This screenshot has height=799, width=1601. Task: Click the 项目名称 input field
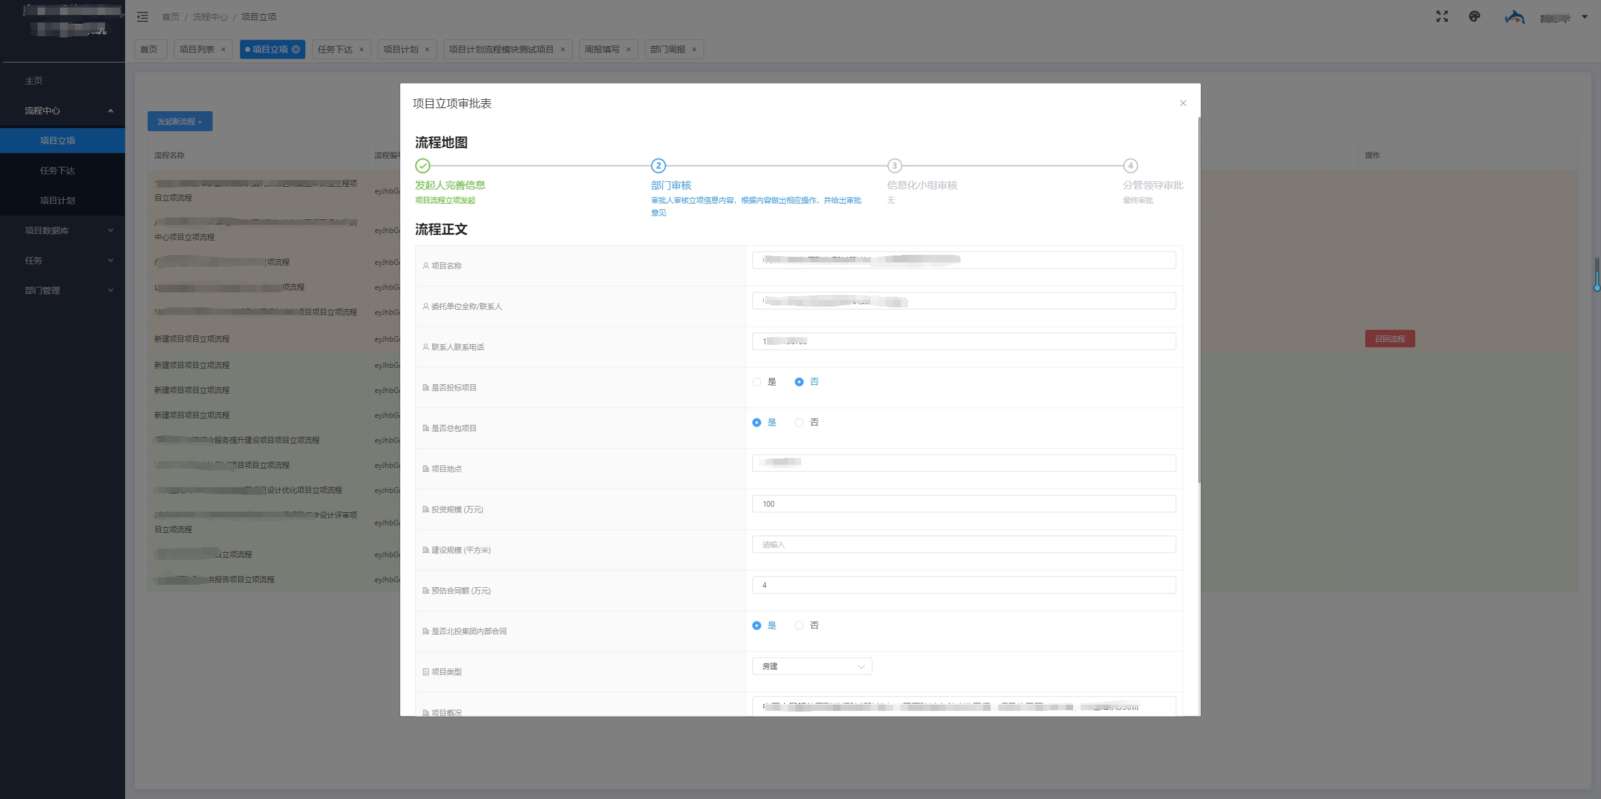pyautogui.click(x=964, y=260)
